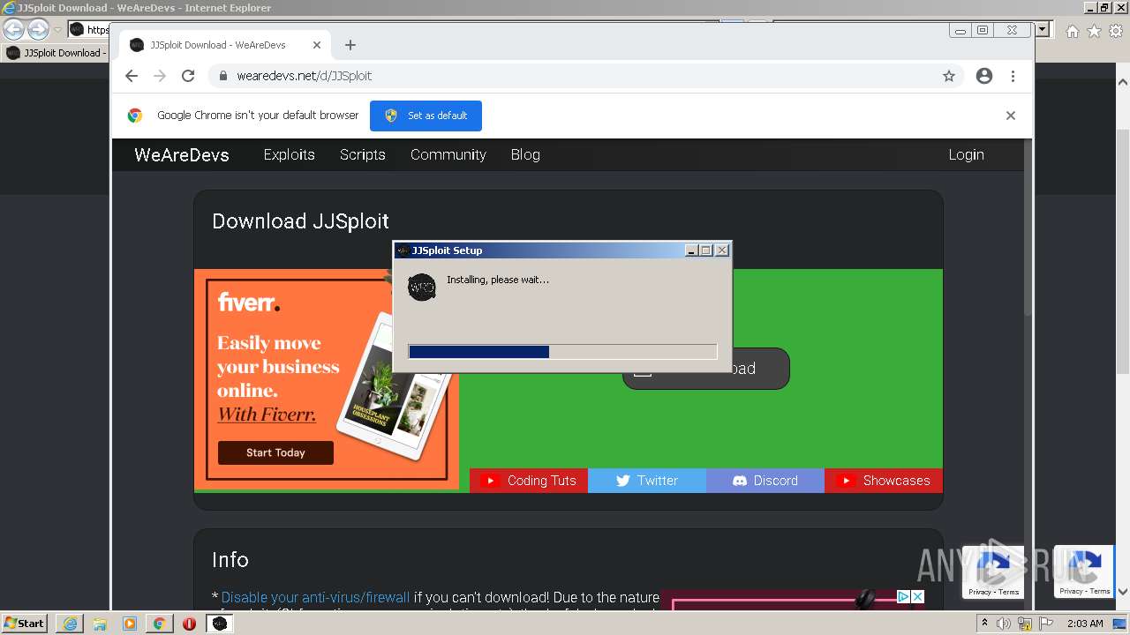Open the Discord link button

pyautogui.click(x=765, y=481)
